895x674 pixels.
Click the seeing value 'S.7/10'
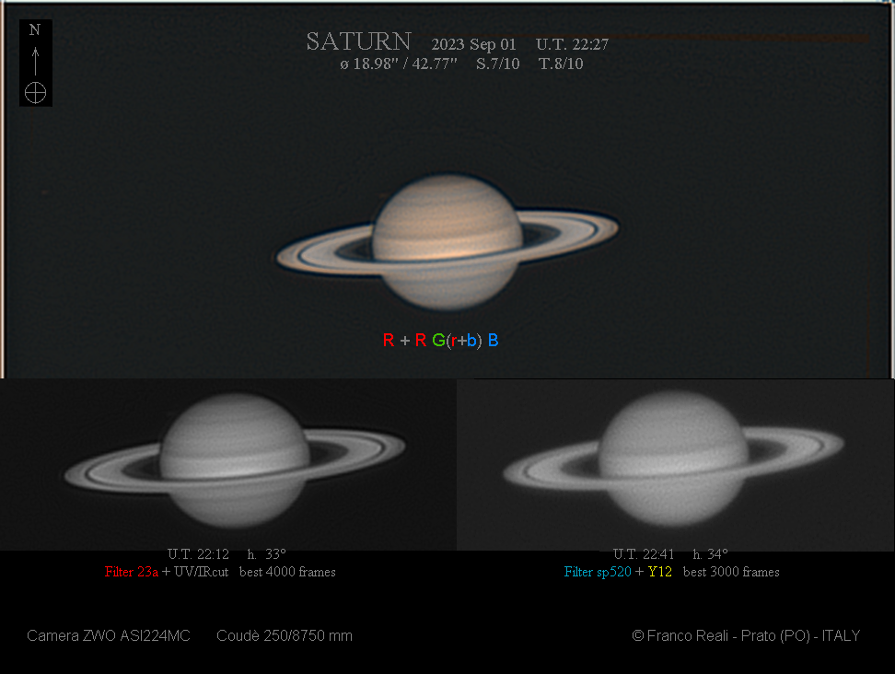pyautogui.click(x=498, y=64)
